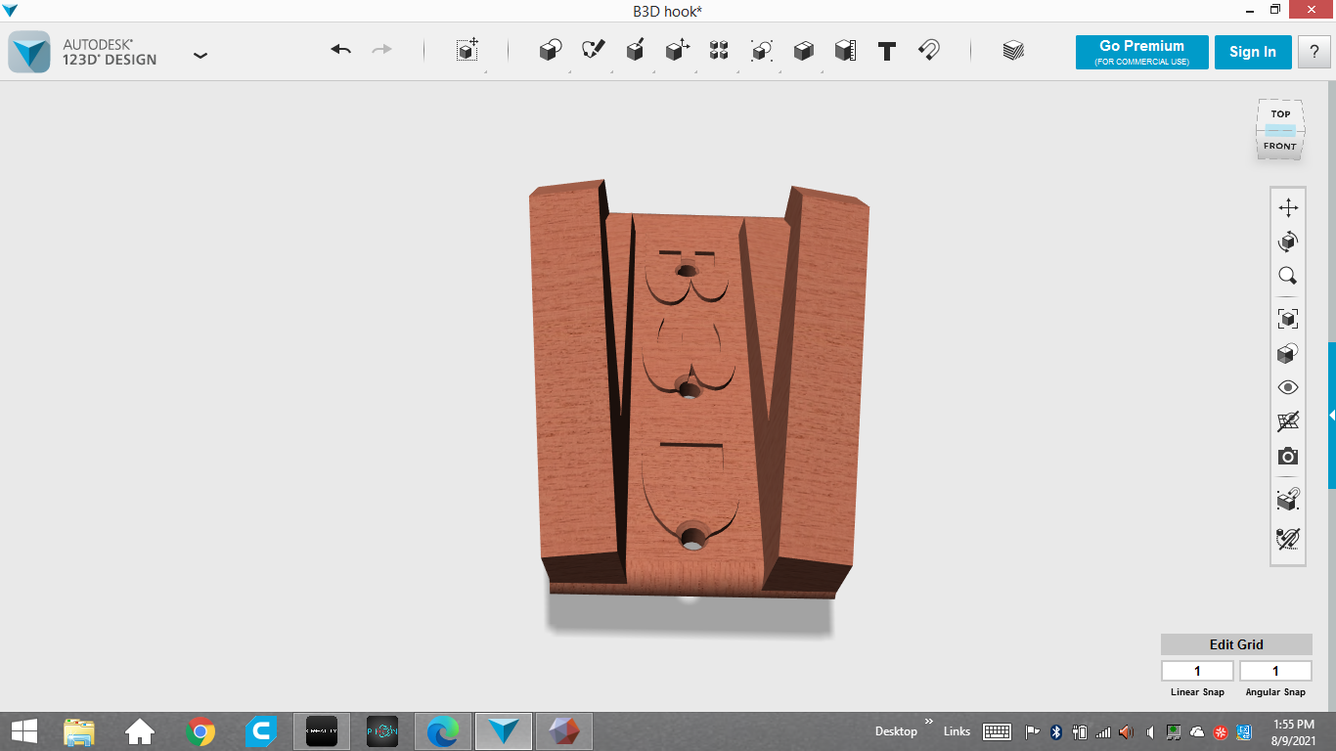Toggle visibility with the eye icon

pos(1288,388)
